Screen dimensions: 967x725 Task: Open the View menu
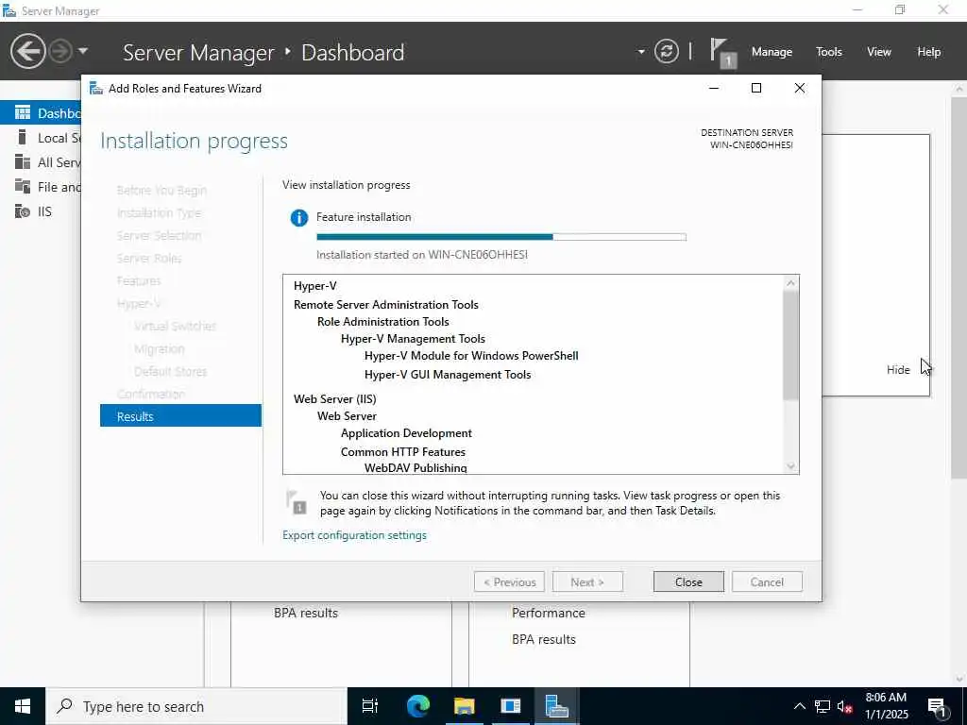pyautogui.click(x=879, y=52)
